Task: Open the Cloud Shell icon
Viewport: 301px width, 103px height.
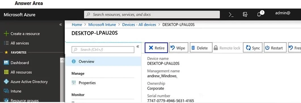Action: click(231, 14)
